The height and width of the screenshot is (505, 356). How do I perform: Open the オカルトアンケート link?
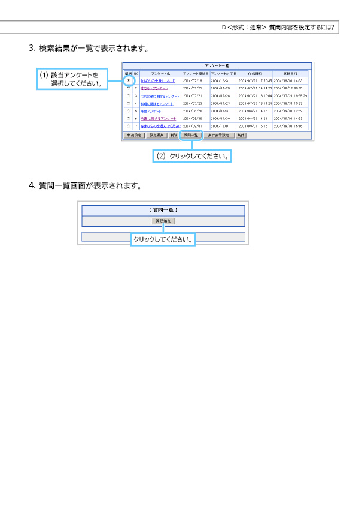154,88
